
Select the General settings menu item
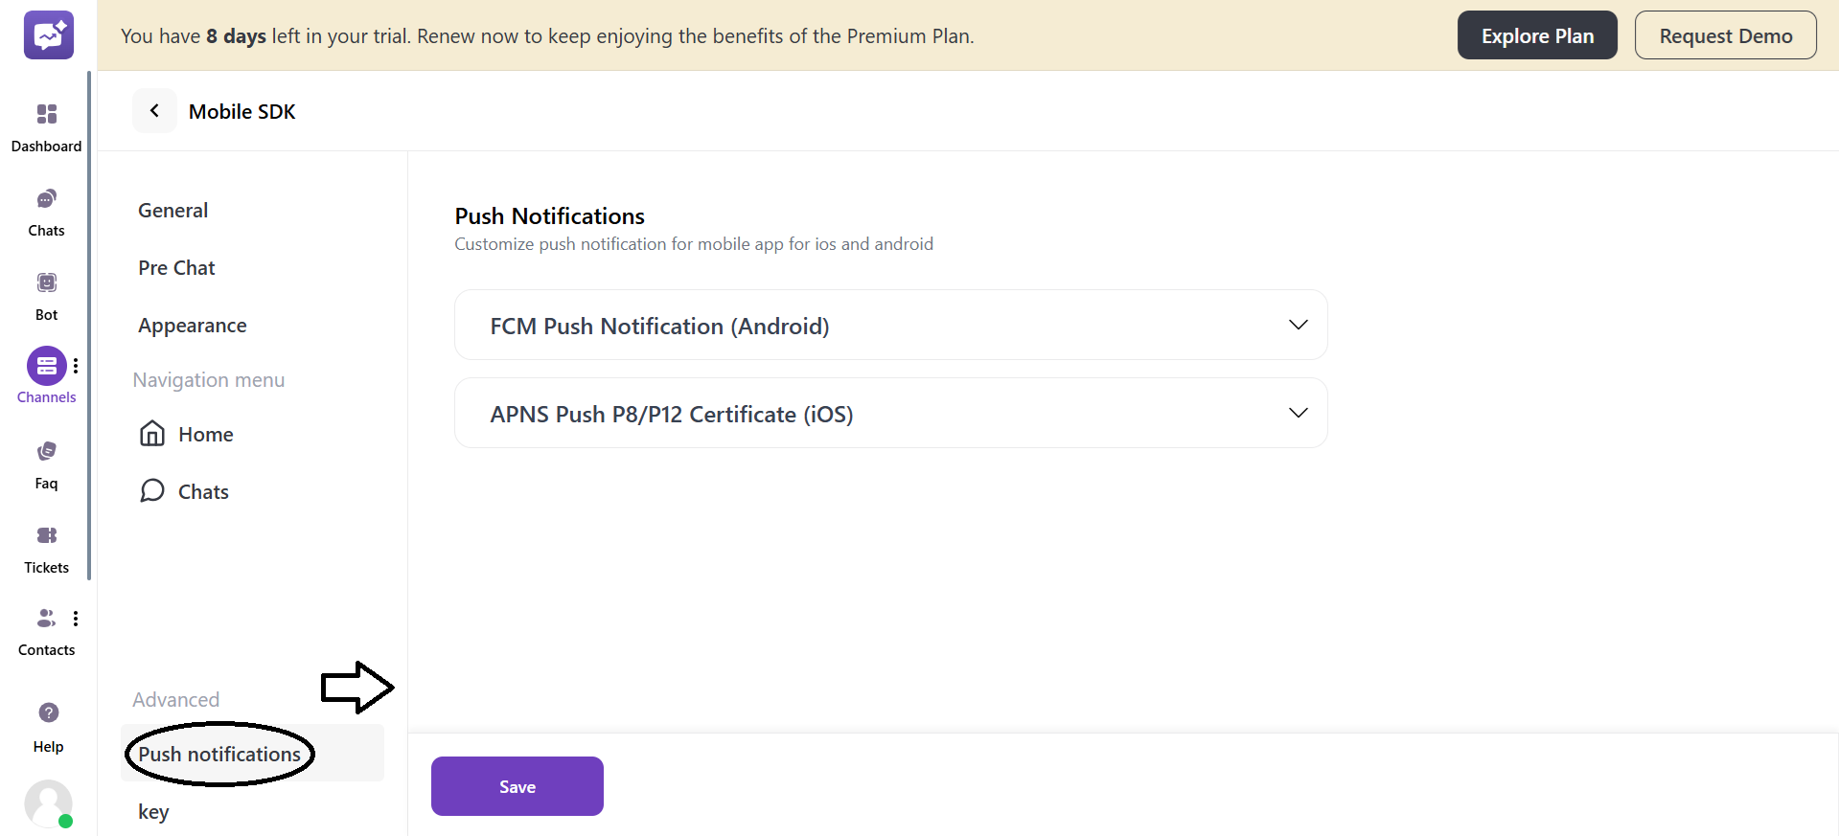(172, 210)
